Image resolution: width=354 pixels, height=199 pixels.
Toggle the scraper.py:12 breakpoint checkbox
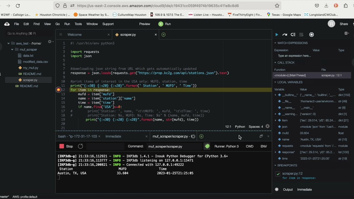[278, 174]
